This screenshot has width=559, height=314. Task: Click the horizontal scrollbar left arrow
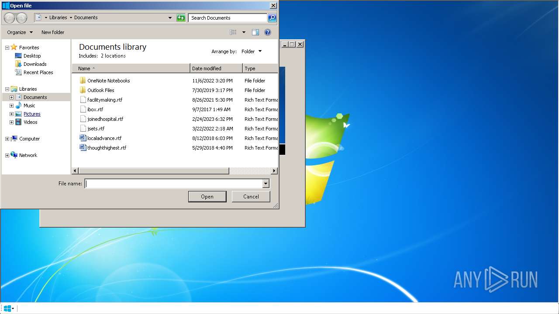(x=75, y=171)
